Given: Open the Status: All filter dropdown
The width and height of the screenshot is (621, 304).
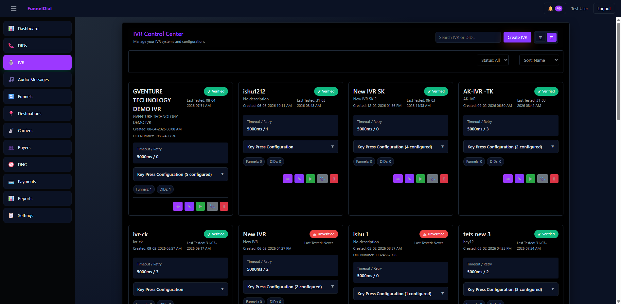Looking at the screenshot, I should click(492, 60).
